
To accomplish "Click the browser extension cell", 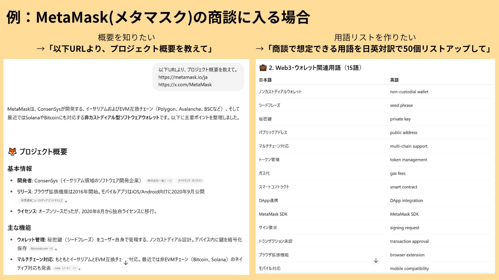I will (x=407, y=255).
